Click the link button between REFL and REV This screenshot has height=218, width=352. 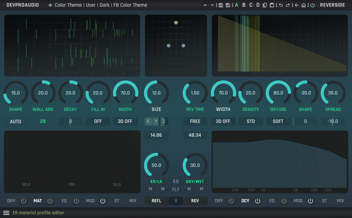[x=176, y=201]
